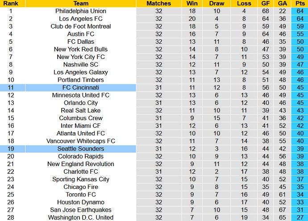The height and width of the screenshot is (221, 308).
Task: Select Inter Miami CF team name
Action: [x=81, y=126]
